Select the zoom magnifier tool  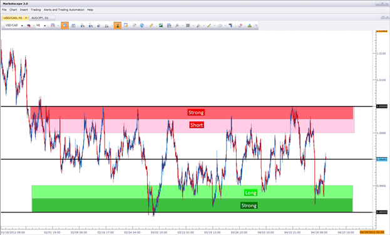coord(177,26)
